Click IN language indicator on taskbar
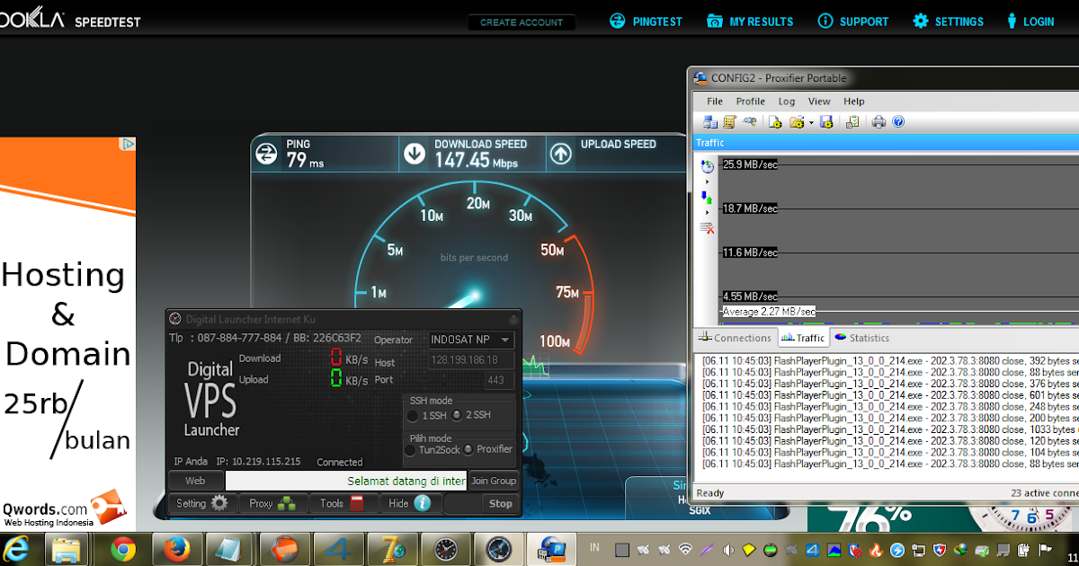 [x=594, y=546]
